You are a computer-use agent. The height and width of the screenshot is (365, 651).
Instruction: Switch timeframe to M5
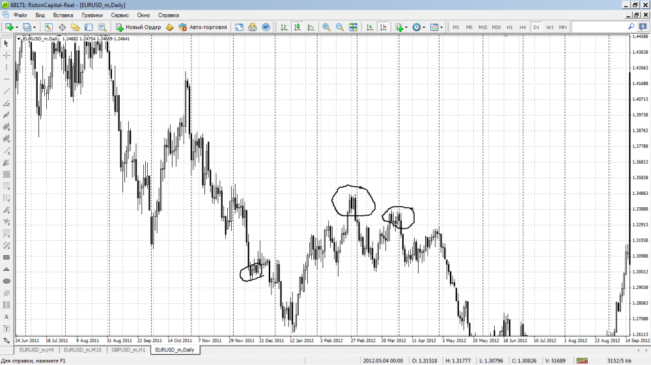coord(469,27)
